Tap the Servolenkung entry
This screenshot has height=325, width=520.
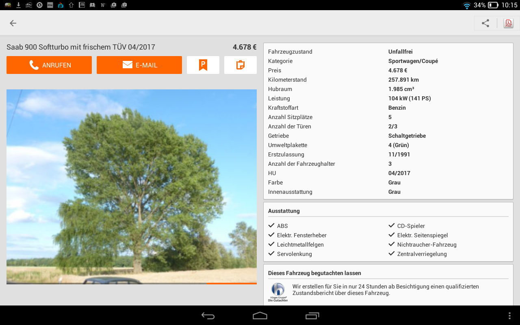pos(290,254)
